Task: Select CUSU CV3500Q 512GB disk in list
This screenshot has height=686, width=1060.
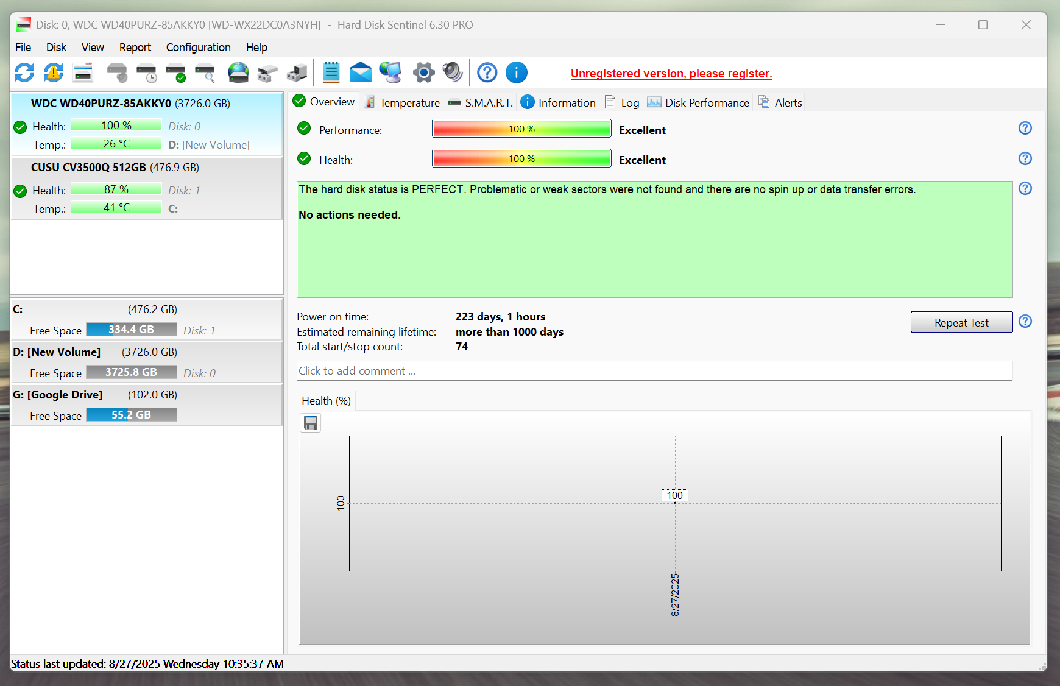Action: click(147, 188)
